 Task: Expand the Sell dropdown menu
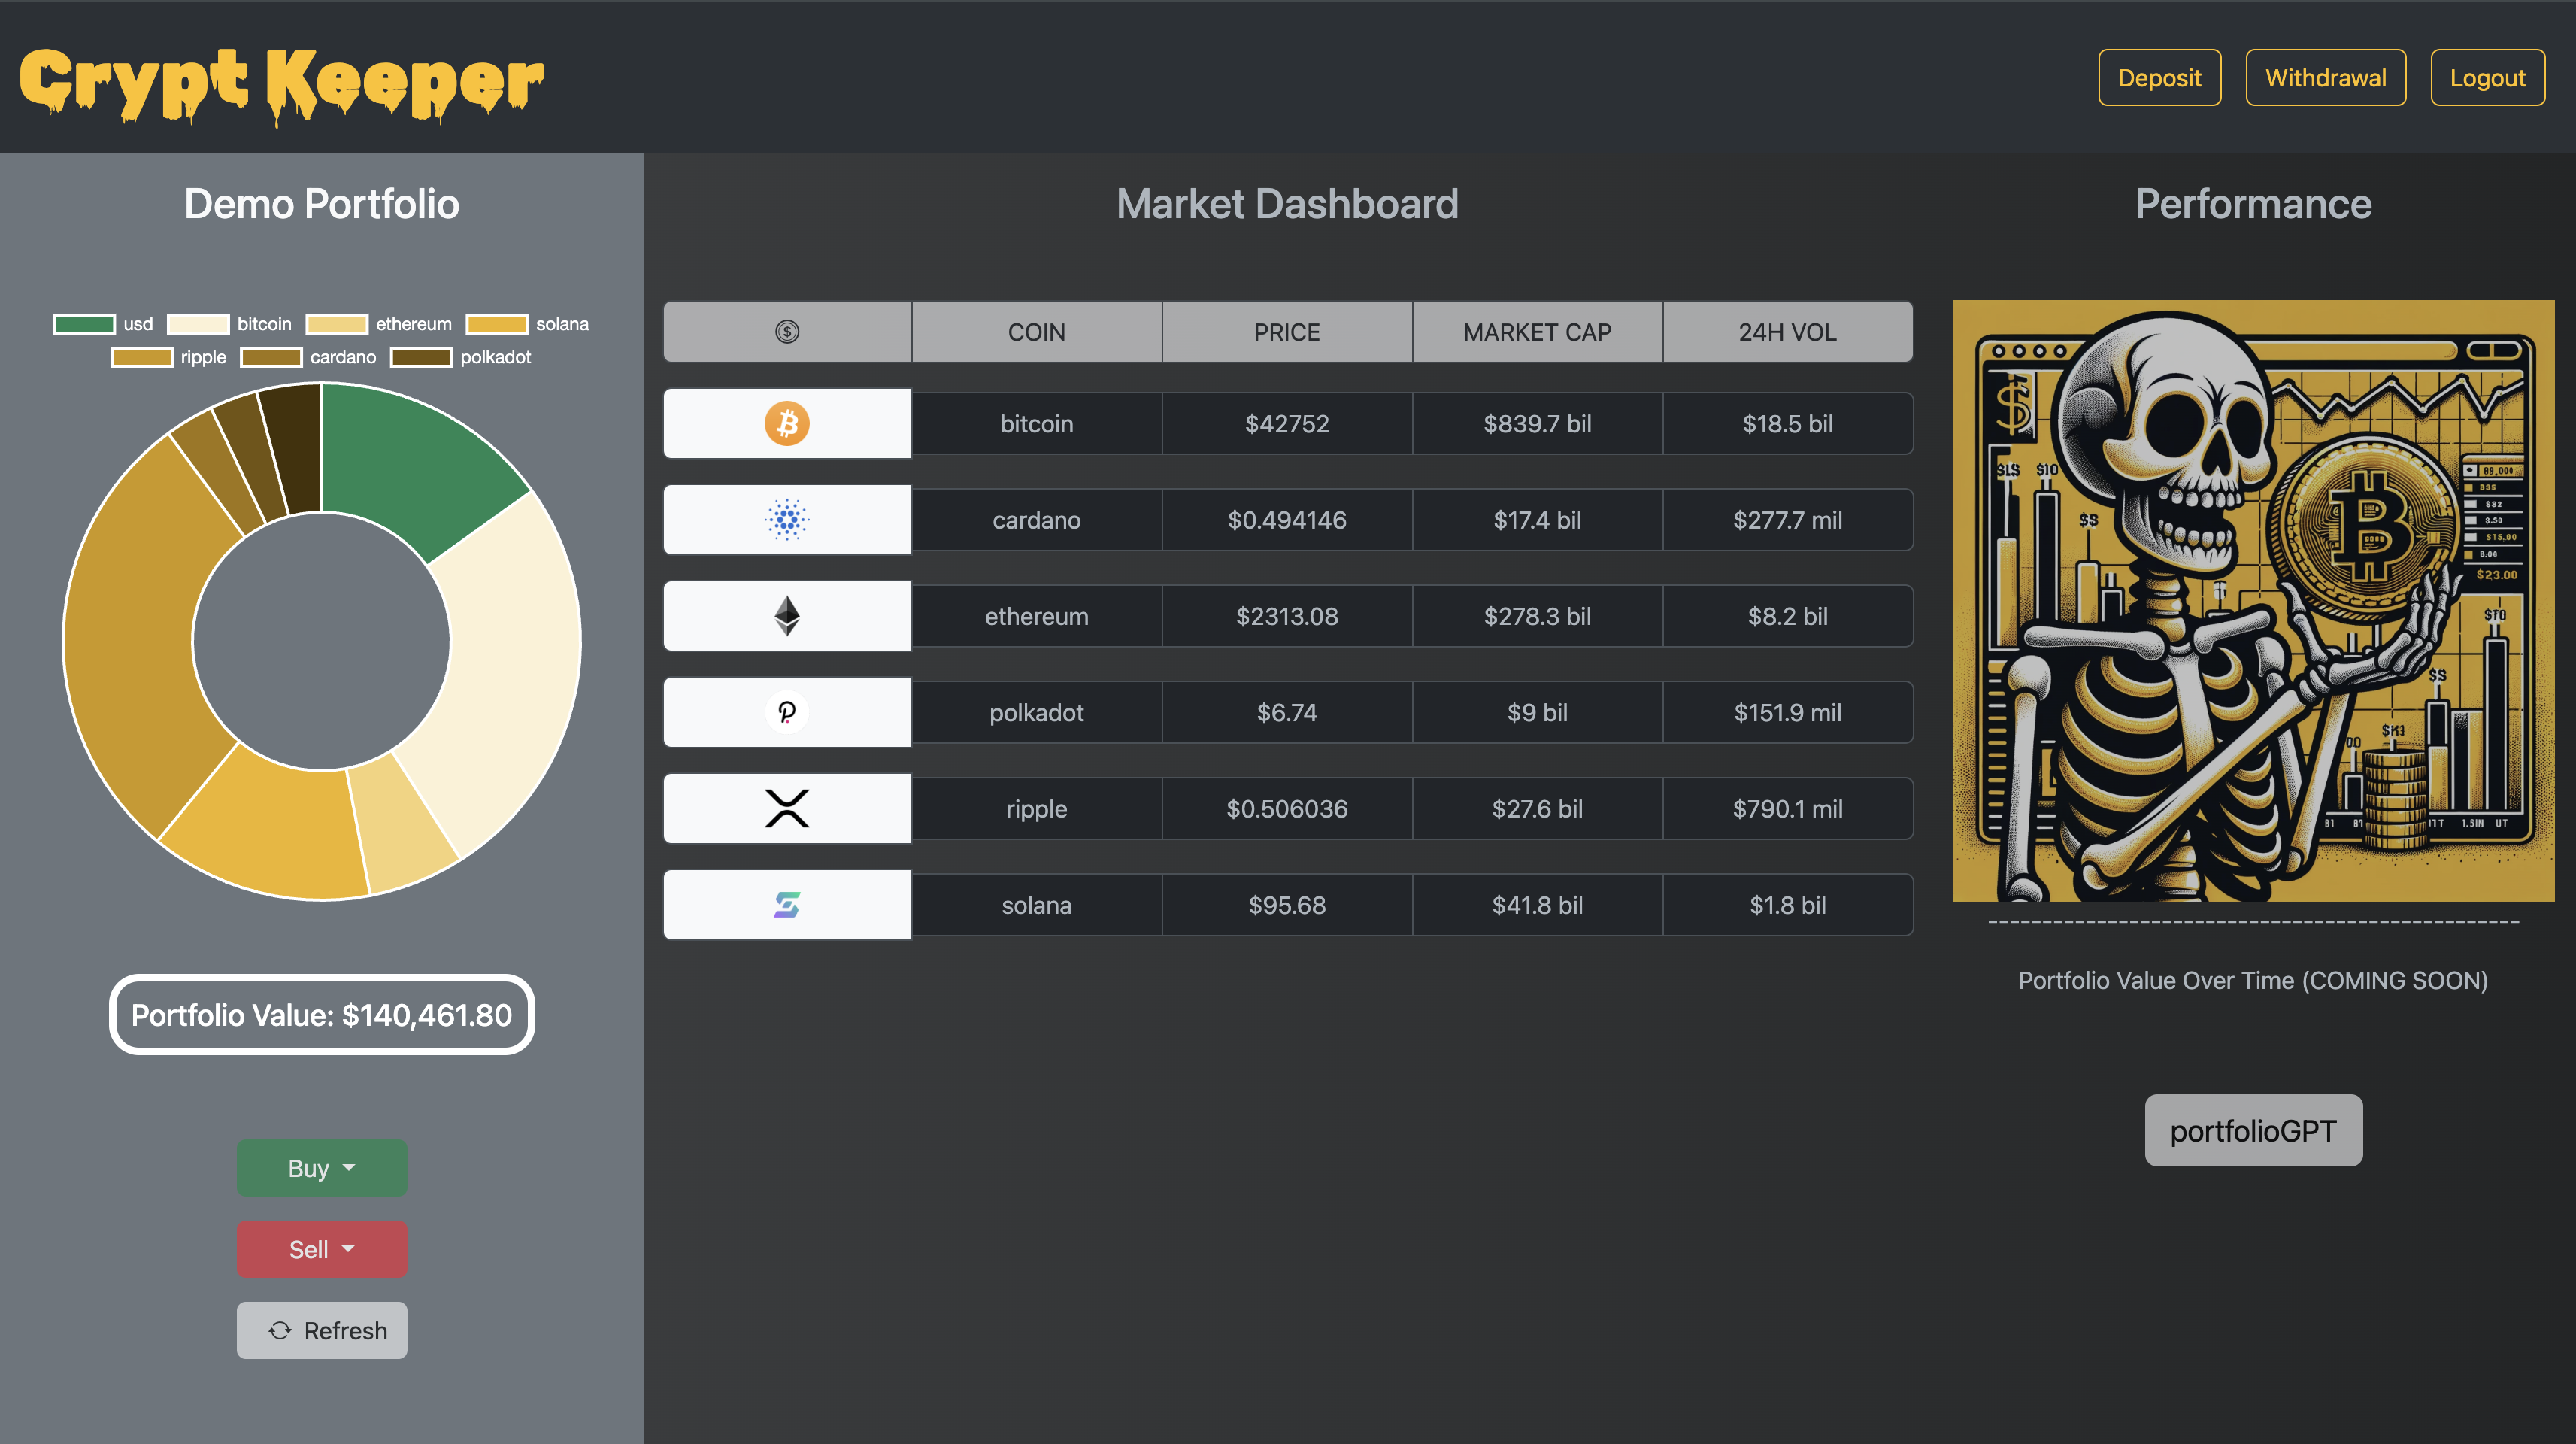coord(321,1249)
